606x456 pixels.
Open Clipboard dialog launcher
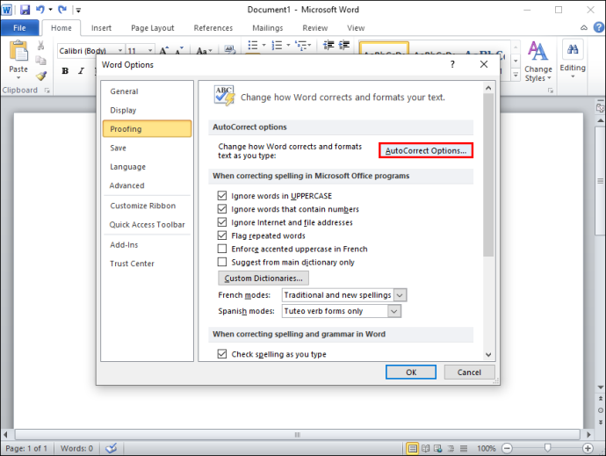tap(47, 90)
